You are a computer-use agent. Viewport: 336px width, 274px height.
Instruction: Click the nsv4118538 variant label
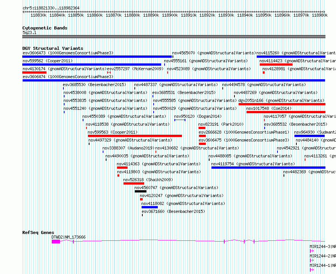point(128,124)
